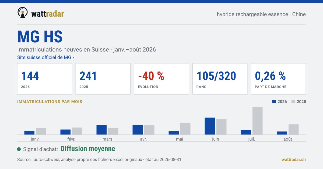Image resolution: width=323 pixels, height=169 pixels.
Task: Click the grey 2025 bar for août
Action: [x=294, y=130]
